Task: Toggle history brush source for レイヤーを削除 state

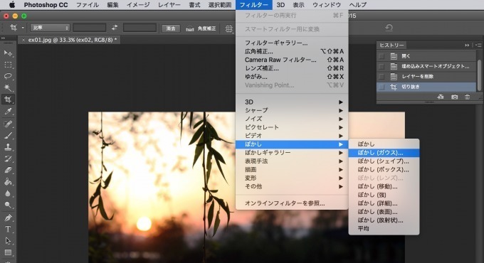Action: pyautogui.click(x=382, y=77)
